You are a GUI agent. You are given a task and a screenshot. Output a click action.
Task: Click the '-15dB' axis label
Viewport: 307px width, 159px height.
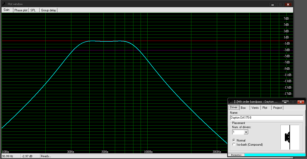287,87
